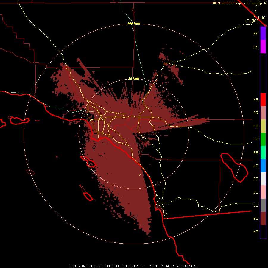Click the small yellow BD pixels in radar echo
This screenshot has height=268, width=268.
click(x=140, y=175)
